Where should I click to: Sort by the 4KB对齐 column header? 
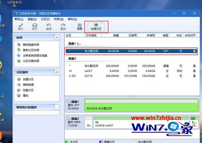190,35
